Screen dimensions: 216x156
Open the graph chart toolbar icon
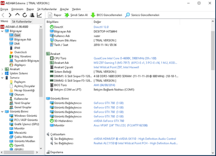(x=39, y=15)
